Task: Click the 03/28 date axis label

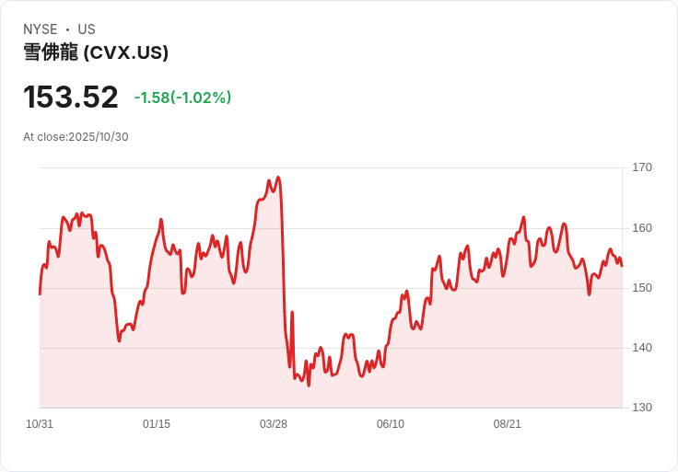Action: 274,424
